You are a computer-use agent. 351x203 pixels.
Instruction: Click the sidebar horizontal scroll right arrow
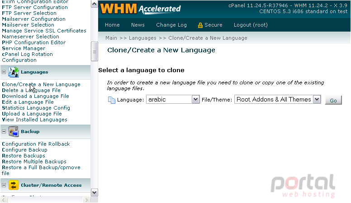[86, 200]
